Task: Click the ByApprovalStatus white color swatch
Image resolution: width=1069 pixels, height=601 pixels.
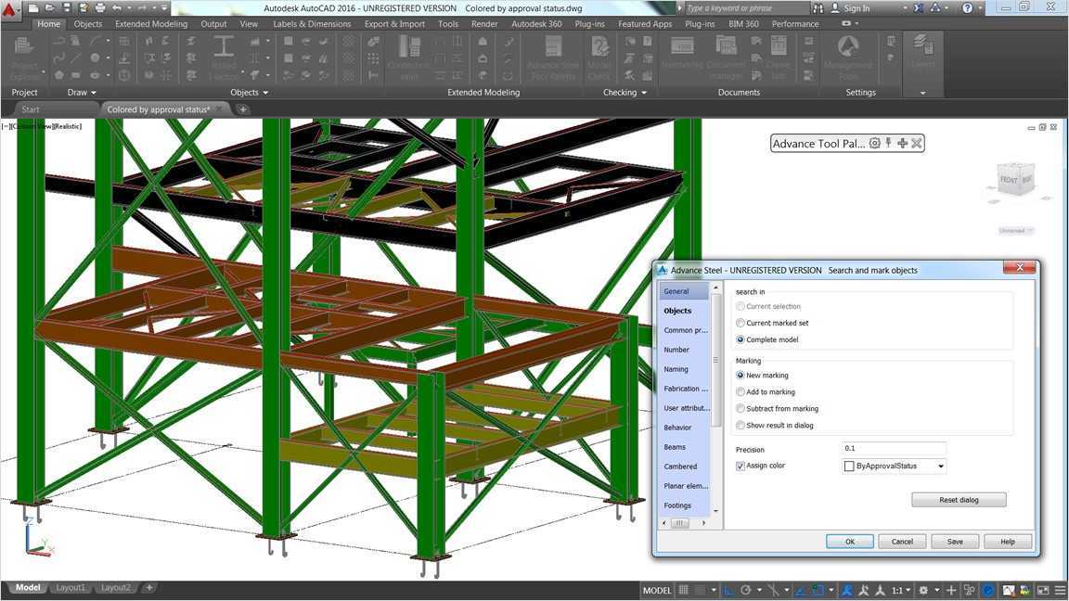Action: click(x=849, y=467)
